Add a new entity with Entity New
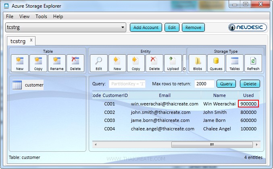 (117, 63)
